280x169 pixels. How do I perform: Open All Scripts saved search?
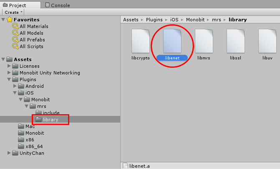[28, 46]
